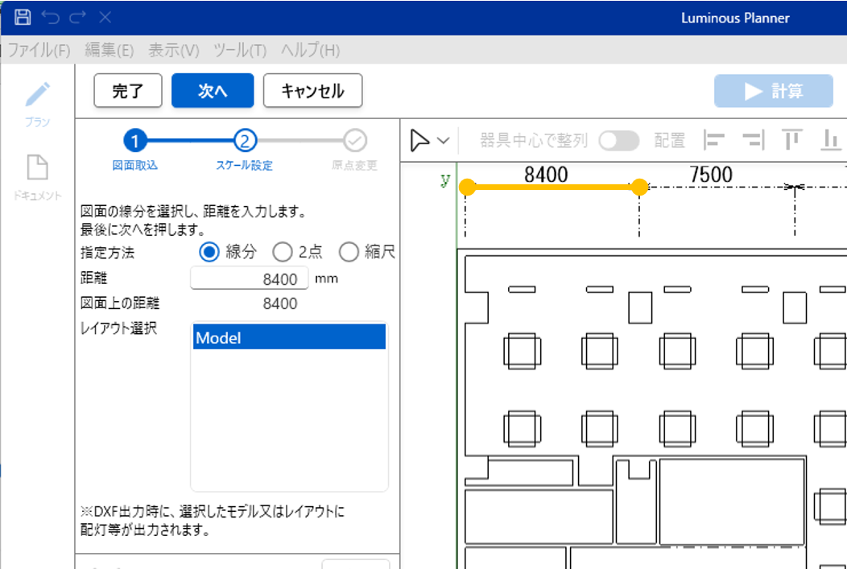Click the align top edges icon

click(792, 140)
